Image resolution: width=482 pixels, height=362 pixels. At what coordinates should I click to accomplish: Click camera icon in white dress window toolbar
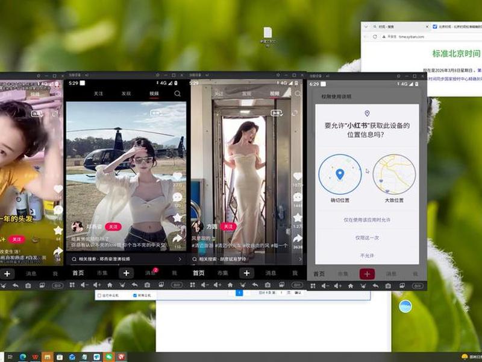[268, 285]
